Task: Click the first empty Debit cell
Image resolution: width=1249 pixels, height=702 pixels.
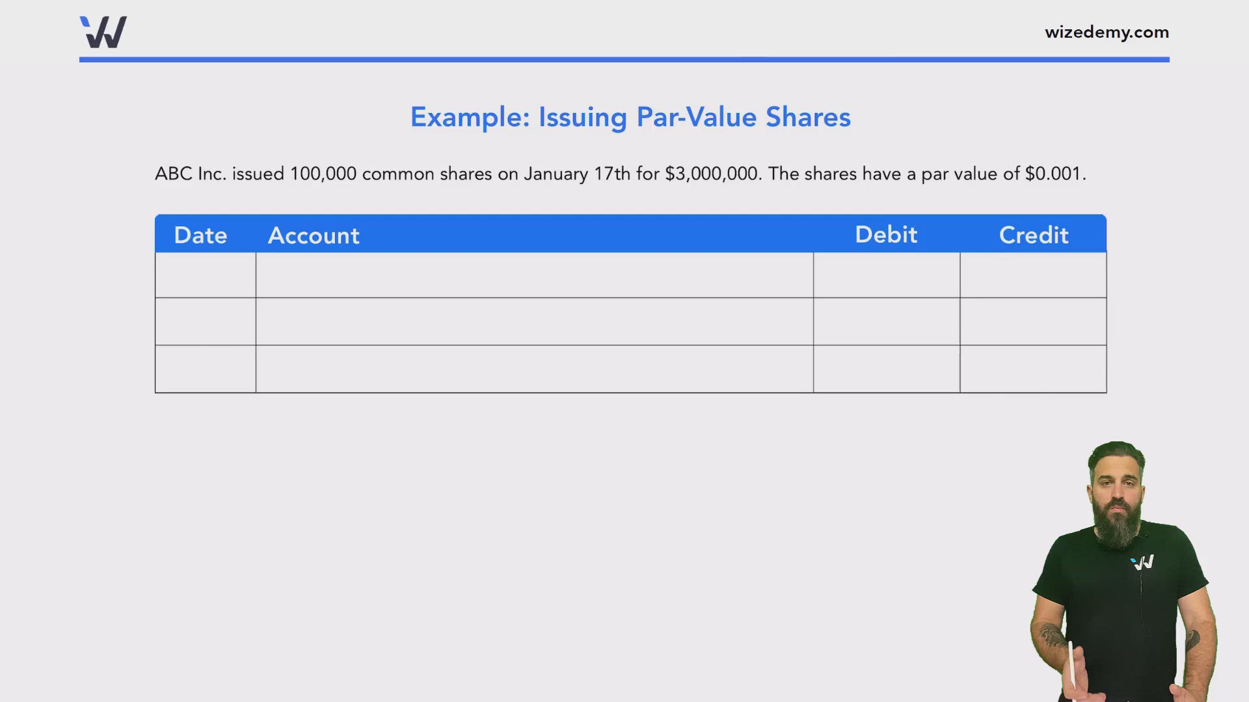Action: (x=887, y=274)
